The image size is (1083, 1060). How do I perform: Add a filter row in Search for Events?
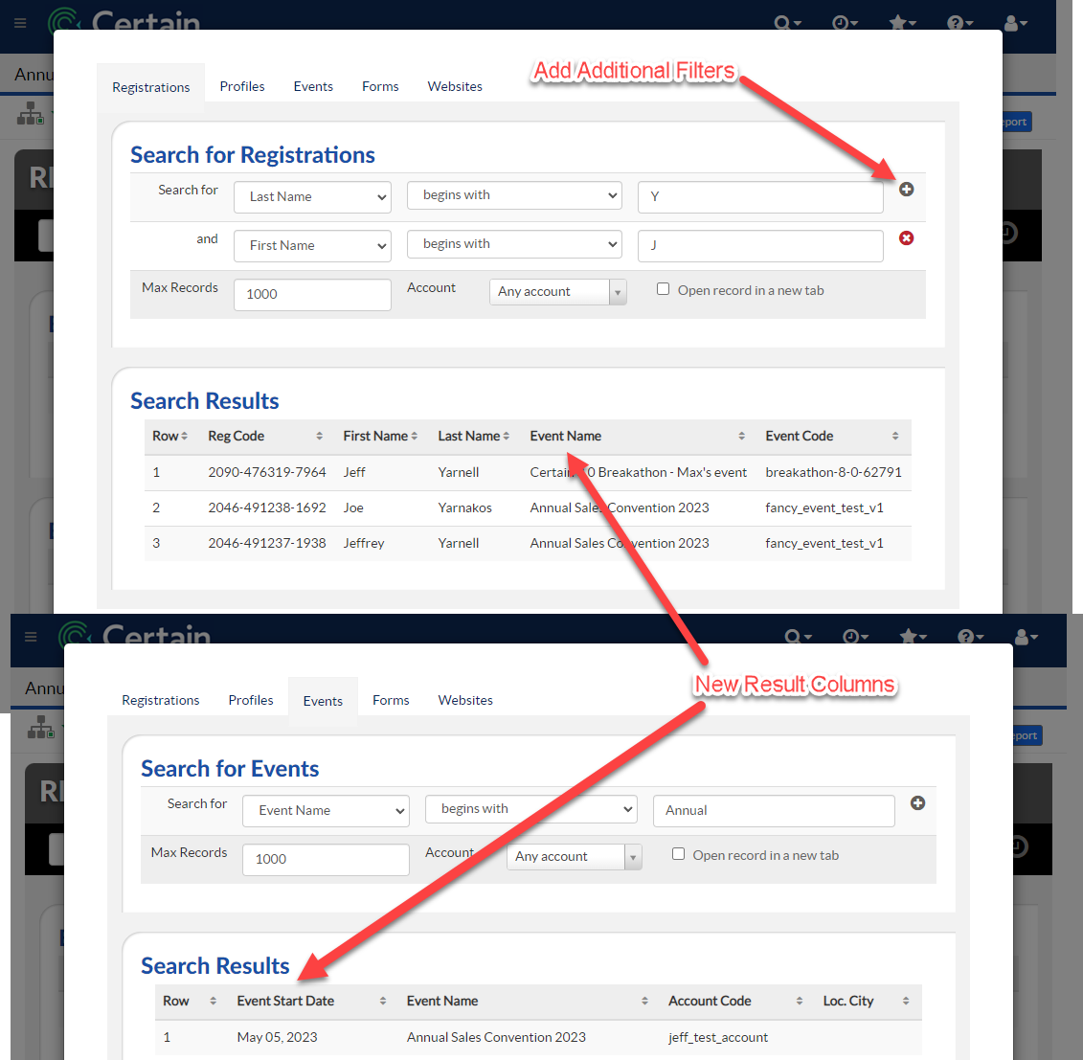(917, 803)
